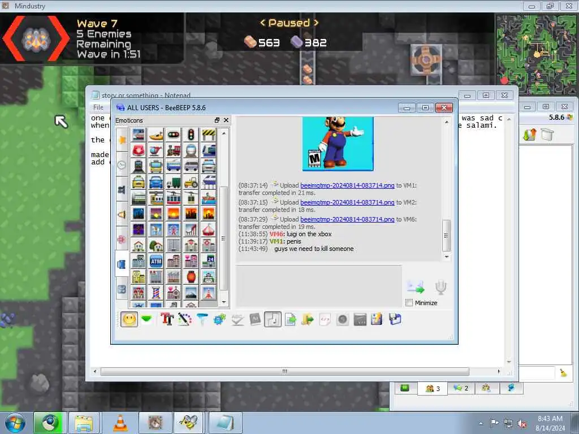Open chat settings gear icon

tap(220, 319)
